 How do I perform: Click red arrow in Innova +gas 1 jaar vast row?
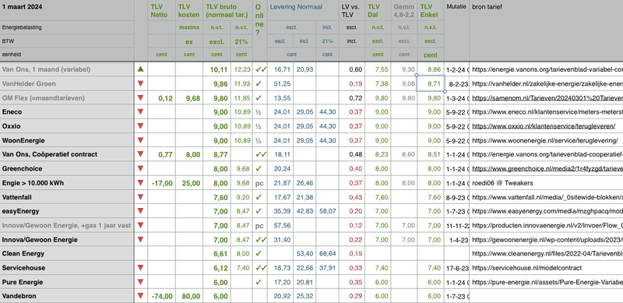[x=140, y=225]
